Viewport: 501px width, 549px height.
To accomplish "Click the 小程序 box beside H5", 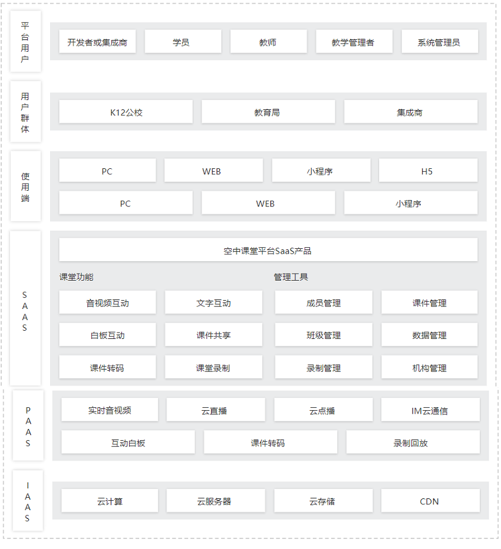I will click(x=321, y=171).
